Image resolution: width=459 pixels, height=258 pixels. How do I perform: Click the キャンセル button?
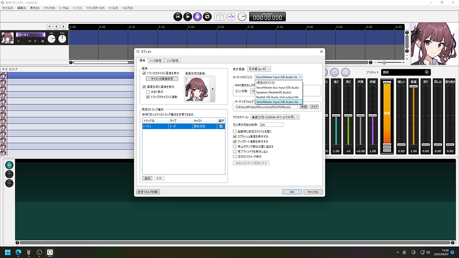point(313,192)
